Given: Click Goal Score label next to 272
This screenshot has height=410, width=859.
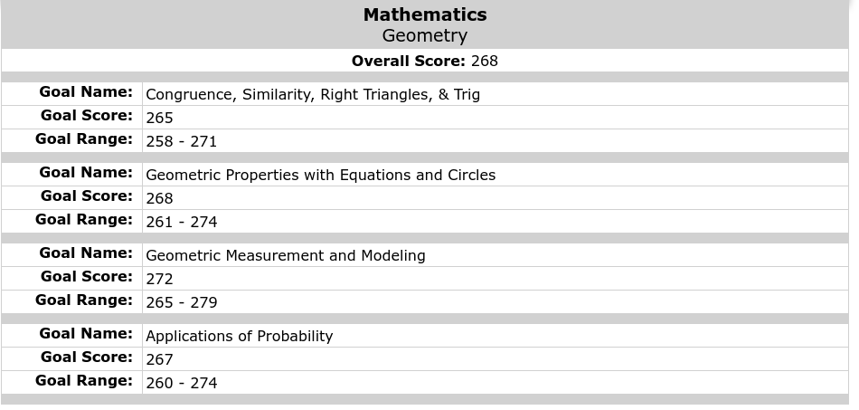Looking at the screenshot, I should click(x=86, y=277).
